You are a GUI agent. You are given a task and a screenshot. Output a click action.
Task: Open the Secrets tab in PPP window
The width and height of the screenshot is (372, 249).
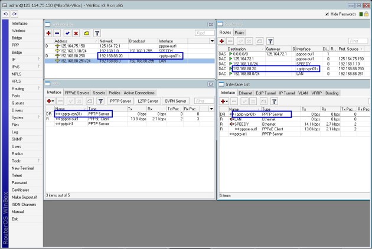(99, 93)
